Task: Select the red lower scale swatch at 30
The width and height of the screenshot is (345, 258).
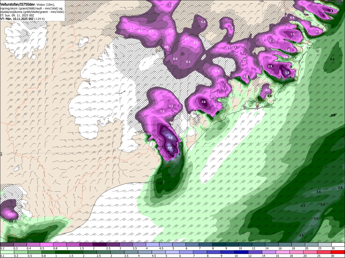Action: coord(338,252)
